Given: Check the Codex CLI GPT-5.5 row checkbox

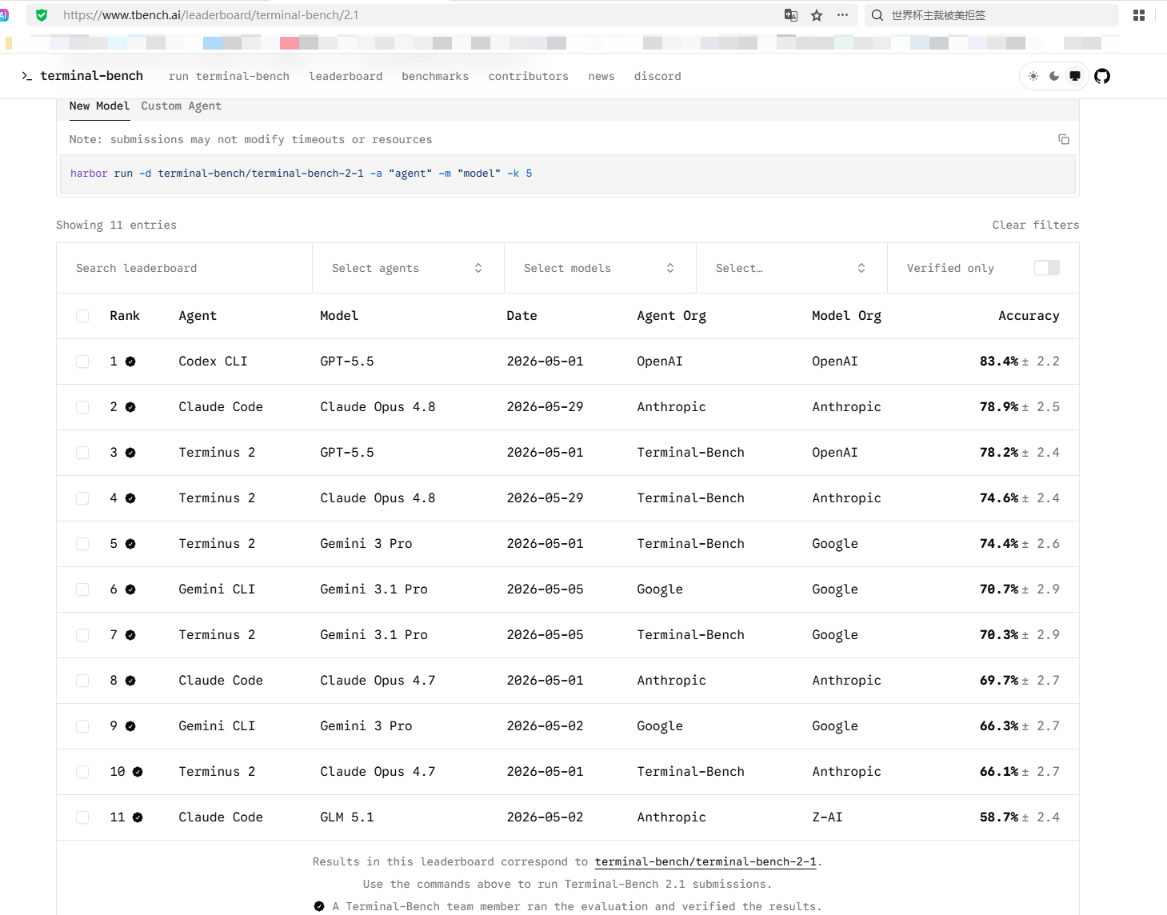Looking at the screenshot, I should pyautogui.click(x=82, y=362).
